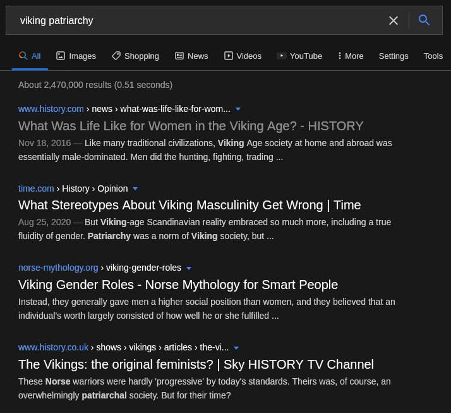Click the 'About 2,470,000 results' text
Screen dimensions: 451x413
[x=95, y=85]
